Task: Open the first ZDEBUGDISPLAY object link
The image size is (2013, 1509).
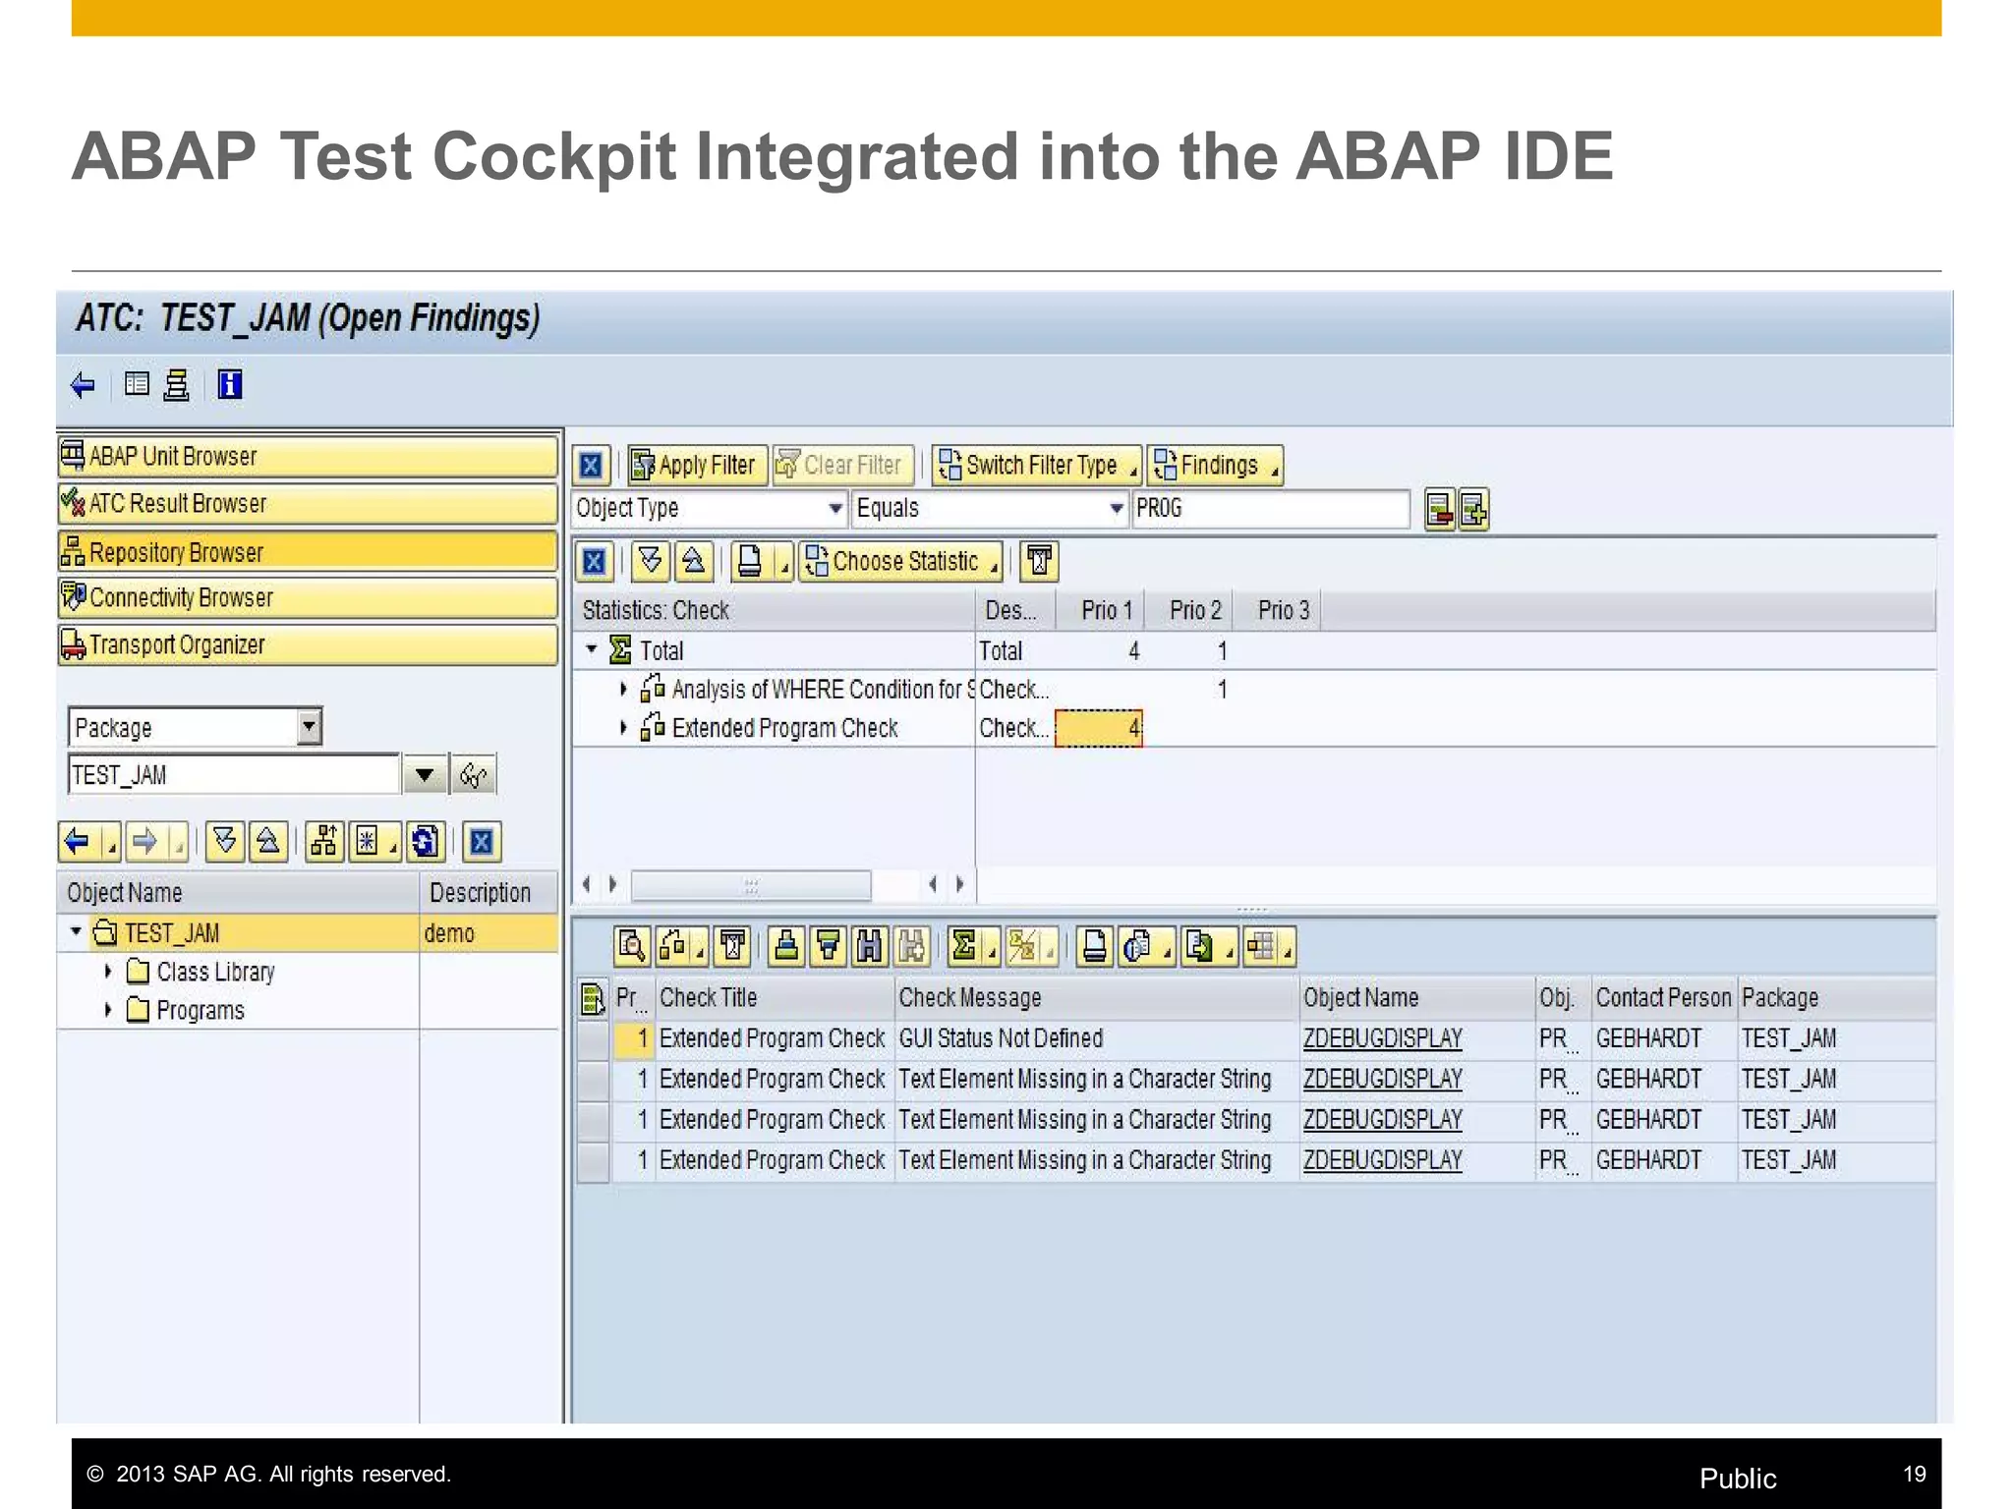Action: [x=1382, y=1039]
